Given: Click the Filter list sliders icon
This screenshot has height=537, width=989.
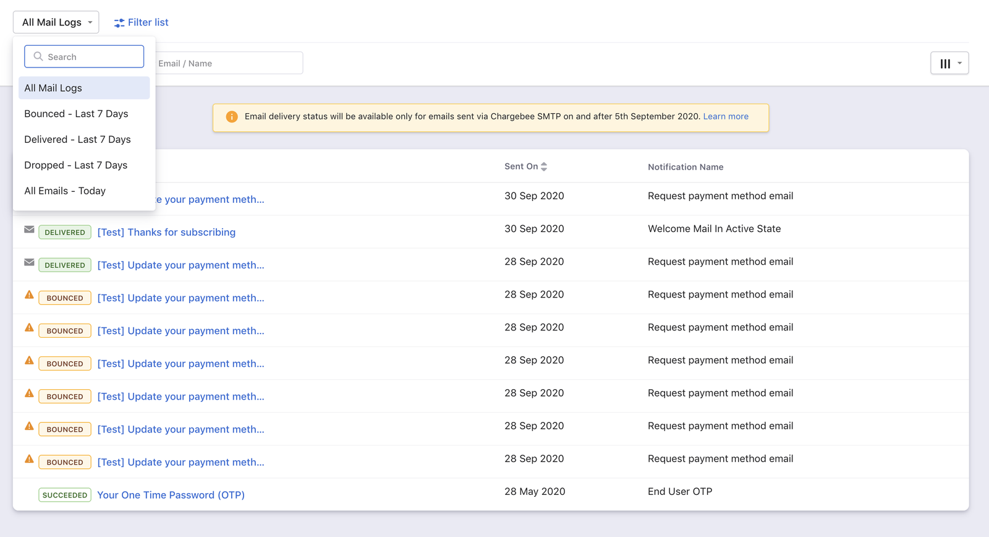Looking at the screenshot, I should pyautogui.click(x=119, y=23).
